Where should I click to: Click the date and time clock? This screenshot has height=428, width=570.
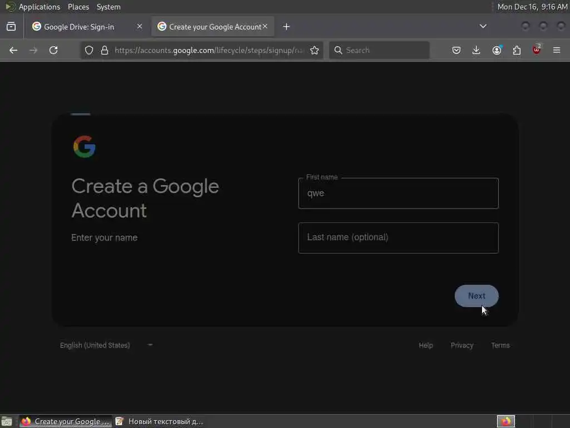coord(532,7)
